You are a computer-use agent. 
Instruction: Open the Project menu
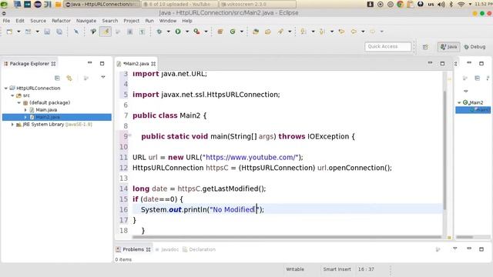click(132, 21)
